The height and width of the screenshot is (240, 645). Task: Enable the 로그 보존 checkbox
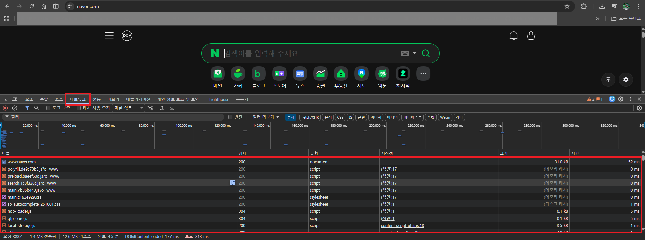point(48,108)
